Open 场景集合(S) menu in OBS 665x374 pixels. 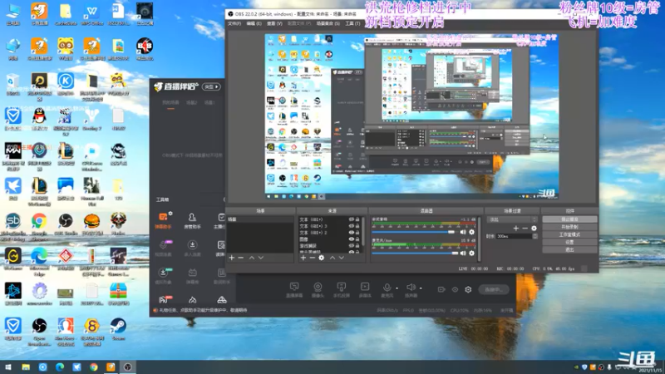pyautogui.click(x=328, y=23)
